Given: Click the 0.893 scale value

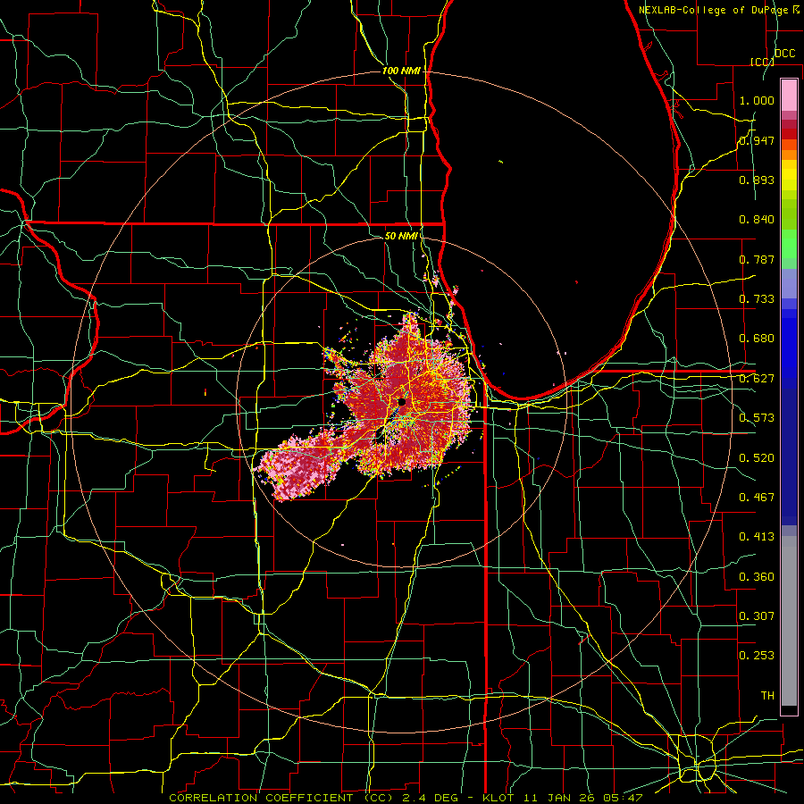Looking at the screenshot, I should click(x=757, y=180).
